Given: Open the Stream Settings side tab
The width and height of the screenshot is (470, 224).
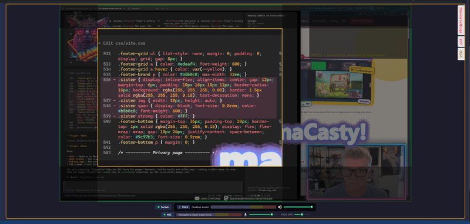Looking at the screenshot, I should pyautogui.click(x=461, y=20).
